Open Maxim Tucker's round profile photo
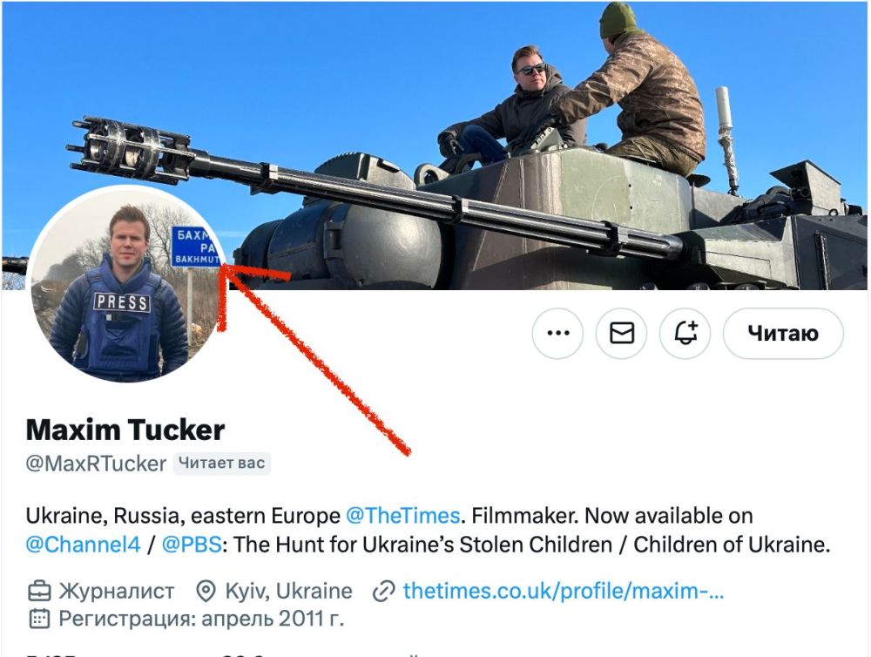This screenshot has height=657, width=871. pos(122,288)
